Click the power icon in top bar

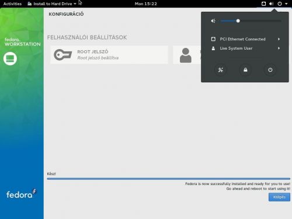click(x=280, y=4)
